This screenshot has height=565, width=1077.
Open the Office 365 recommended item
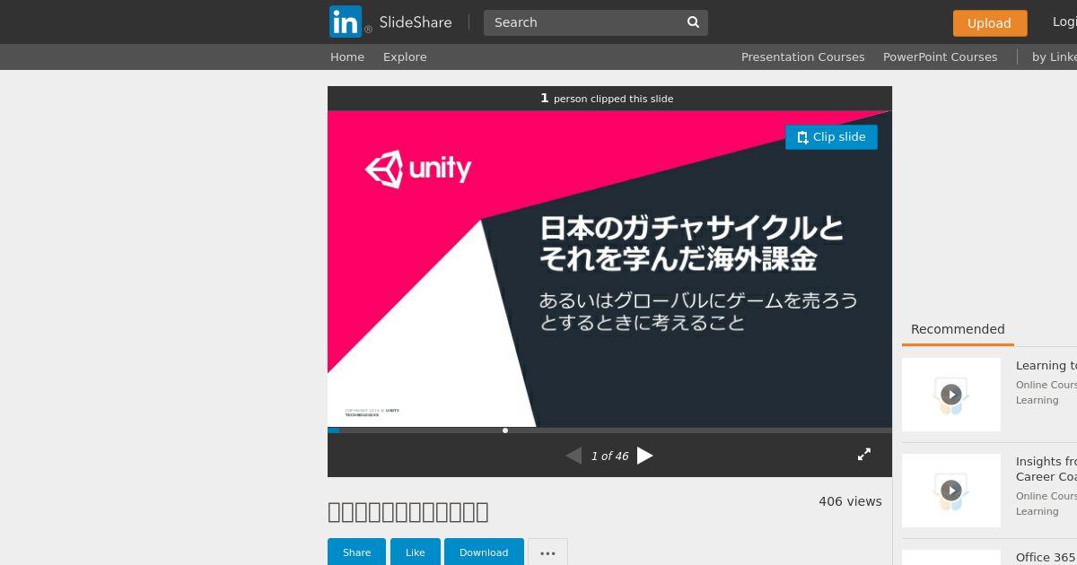point(1046,557)
